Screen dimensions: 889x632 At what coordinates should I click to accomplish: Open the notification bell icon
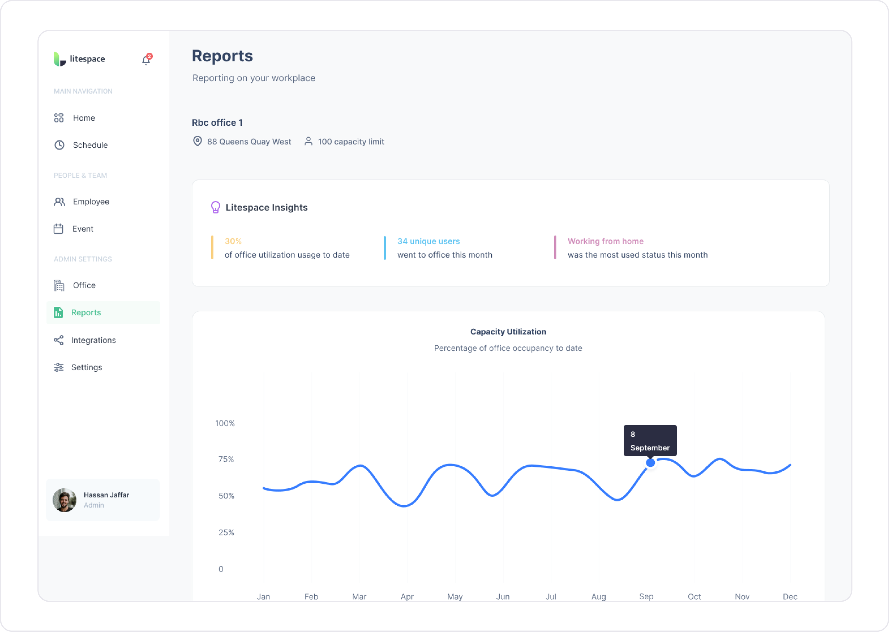pos(146,60)
